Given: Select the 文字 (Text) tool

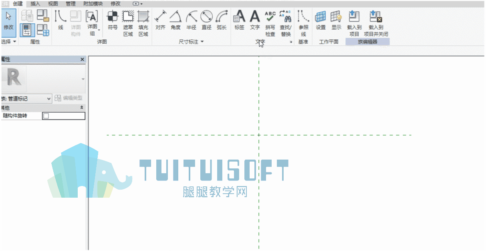Looking at the screenshot, I should pos(255,21).
